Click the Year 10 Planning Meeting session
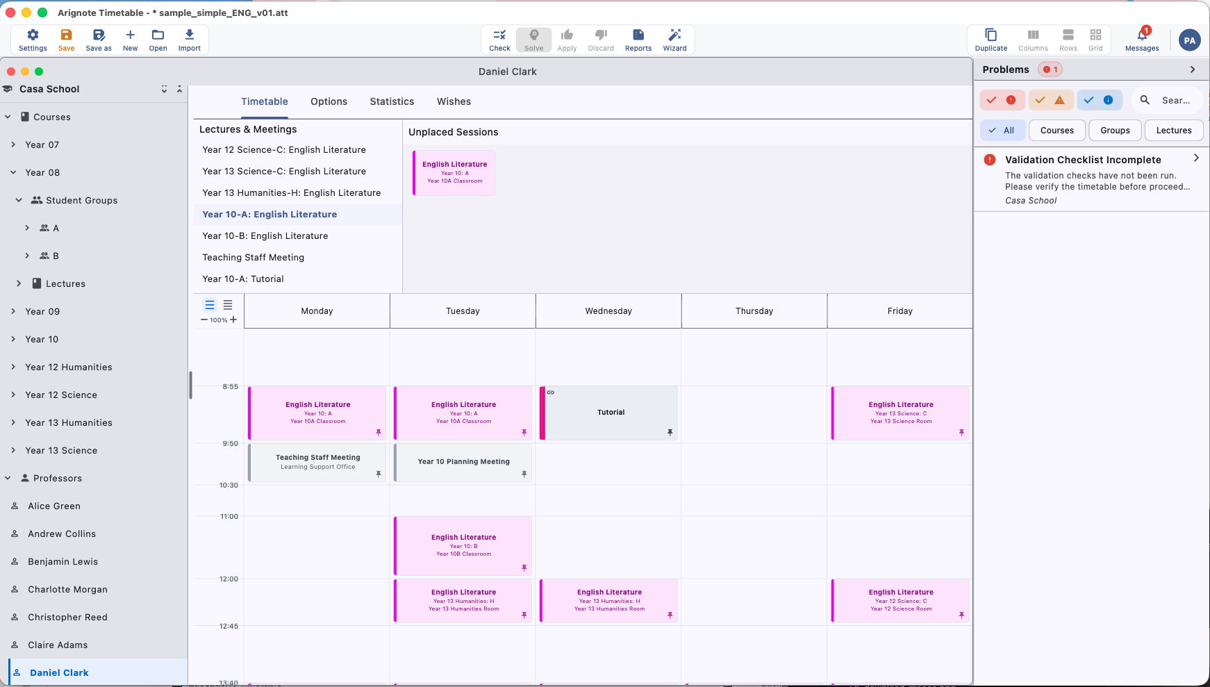The height and width of the screenshot is (687, 1210). (x=463, y=463)
